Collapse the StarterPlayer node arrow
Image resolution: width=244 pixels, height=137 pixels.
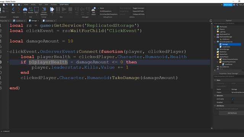click(x=215, y=57)
